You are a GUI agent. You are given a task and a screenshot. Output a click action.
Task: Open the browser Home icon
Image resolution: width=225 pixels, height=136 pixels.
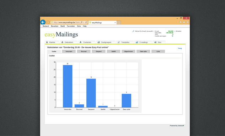[181, 22]
